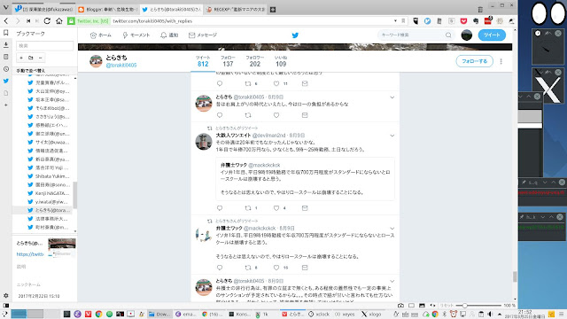Like the top tweet with 11 likes

[276, 83]
